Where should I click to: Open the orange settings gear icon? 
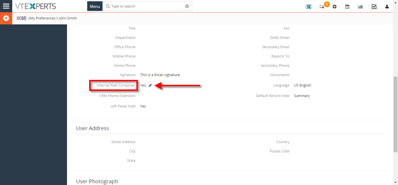coord(6,18)
